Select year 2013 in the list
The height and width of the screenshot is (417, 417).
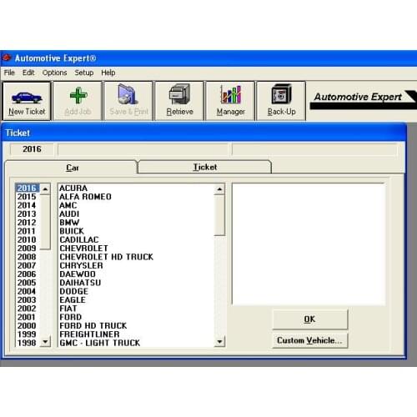click(x=27, y=214)
